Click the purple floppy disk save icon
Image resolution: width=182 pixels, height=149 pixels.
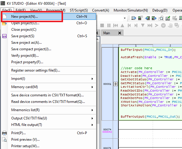coord(4,36)
